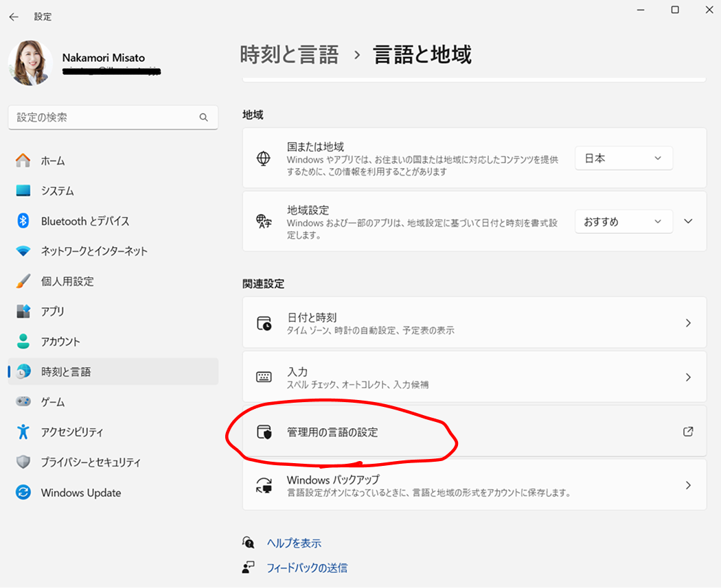Click the ホーム house icon
This screenshot has height=588, width=721.
(x=23, y=161)
